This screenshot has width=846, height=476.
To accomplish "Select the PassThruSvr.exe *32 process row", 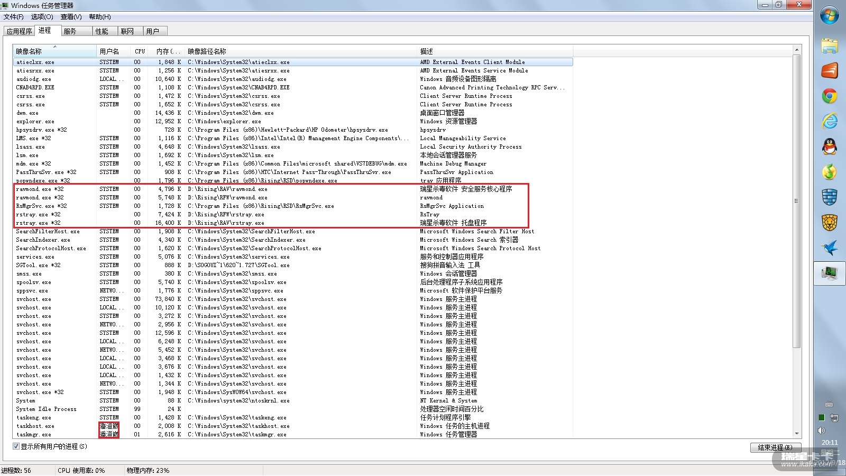I will click(x=293, y=172).
